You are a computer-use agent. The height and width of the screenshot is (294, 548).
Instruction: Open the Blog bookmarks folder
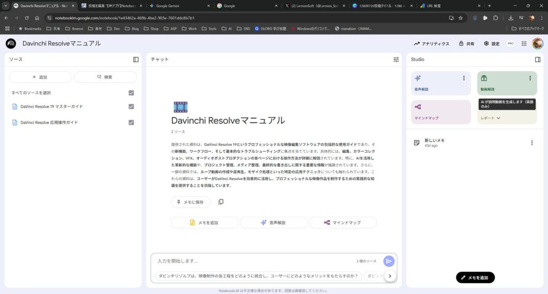coord(132,29)
